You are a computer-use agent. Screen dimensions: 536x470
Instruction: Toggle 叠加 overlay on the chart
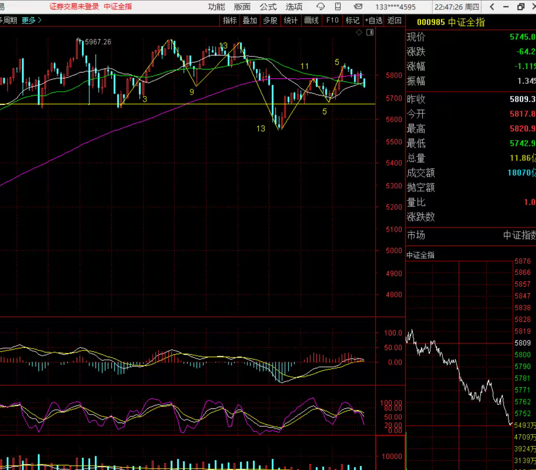click(x=250, y=20)
